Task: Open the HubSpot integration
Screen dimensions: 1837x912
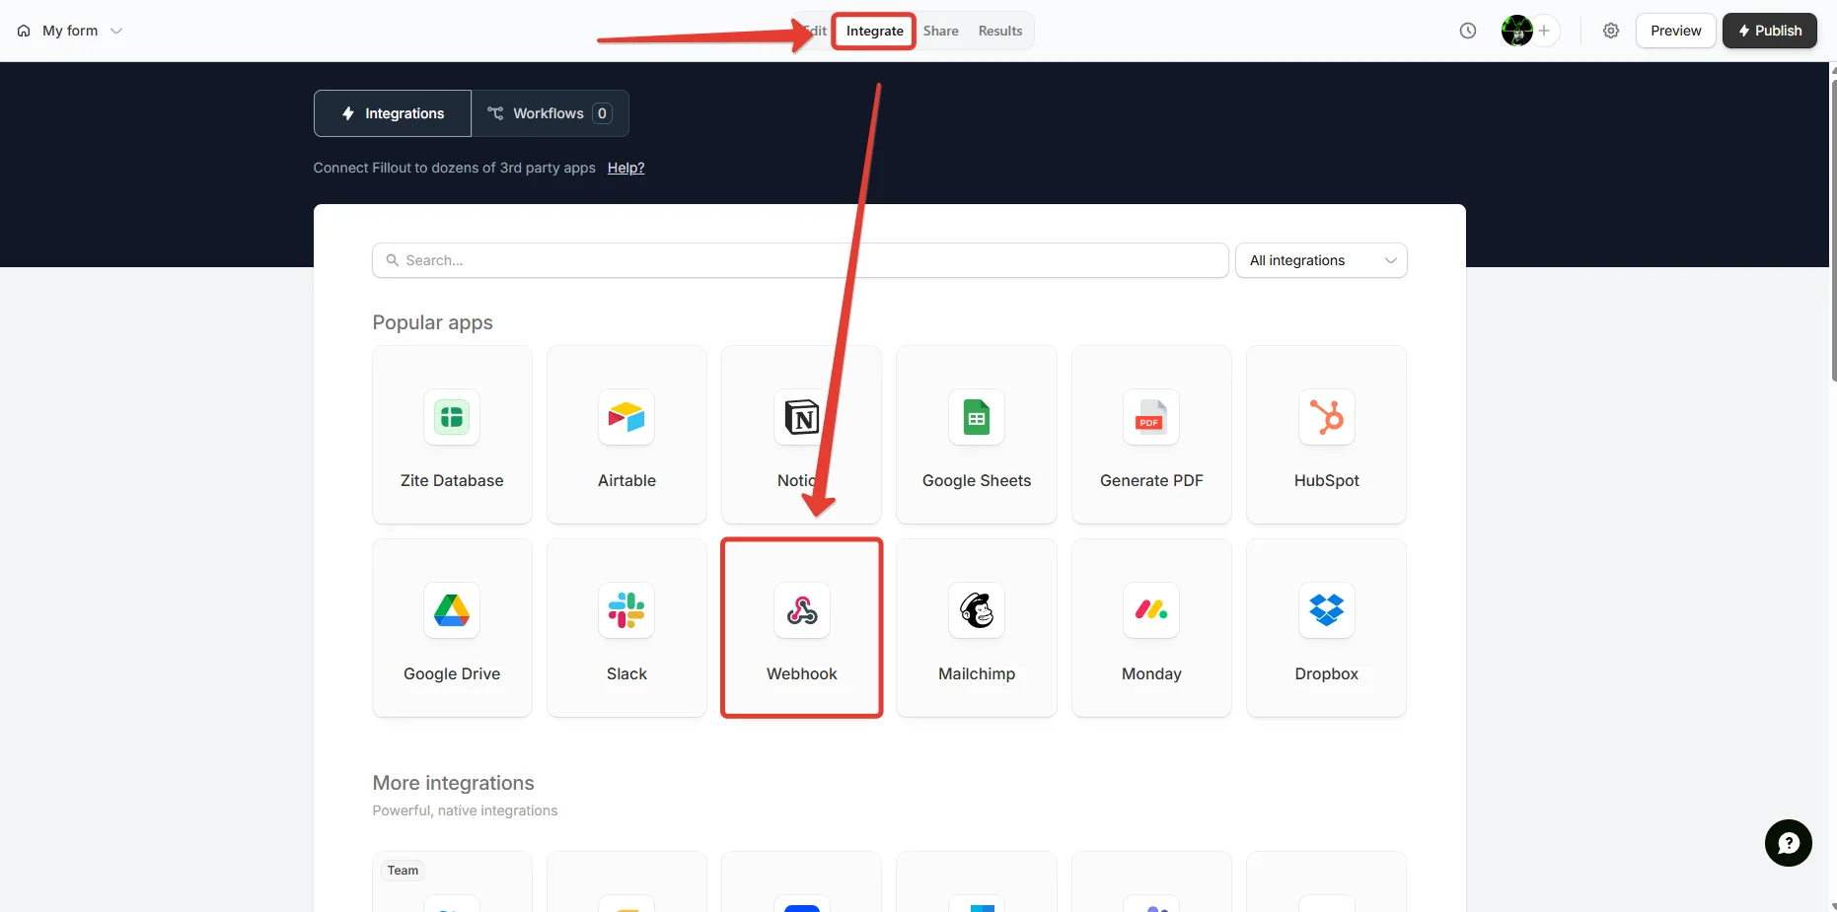Action: 1326,434
